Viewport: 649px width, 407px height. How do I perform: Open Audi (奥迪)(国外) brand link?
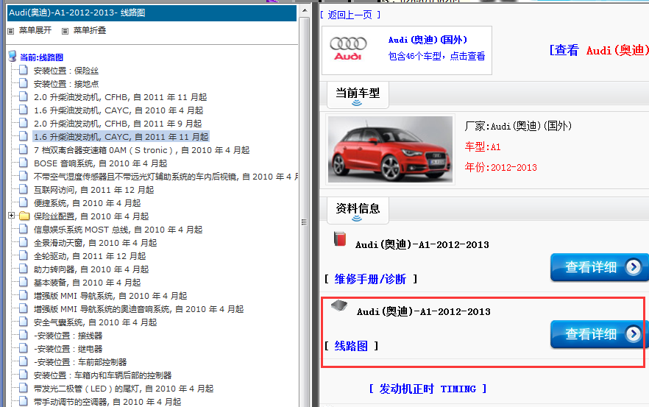coord(428,40)
